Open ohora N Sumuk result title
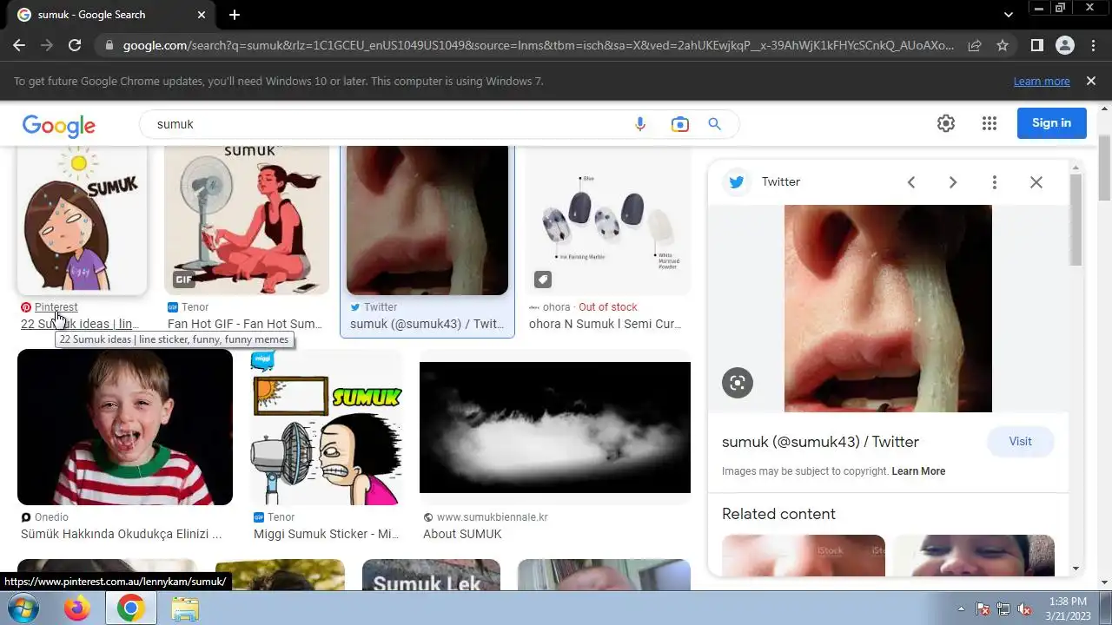Screen dimensions: 1112x625 [606, 324]
